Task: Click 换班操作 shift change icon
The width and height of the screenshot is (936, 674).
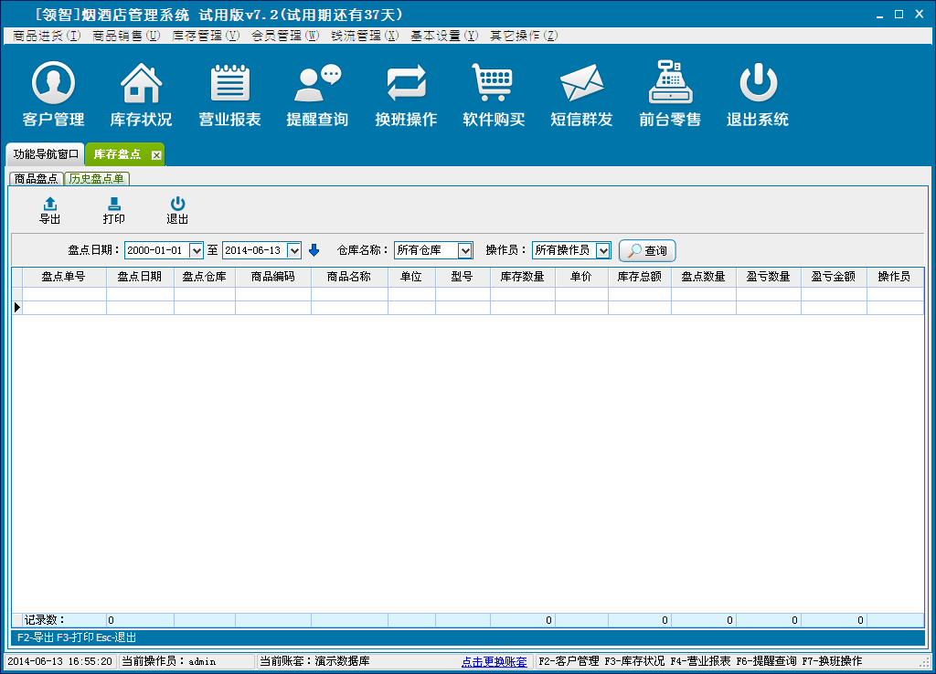Action: [406, 84]
